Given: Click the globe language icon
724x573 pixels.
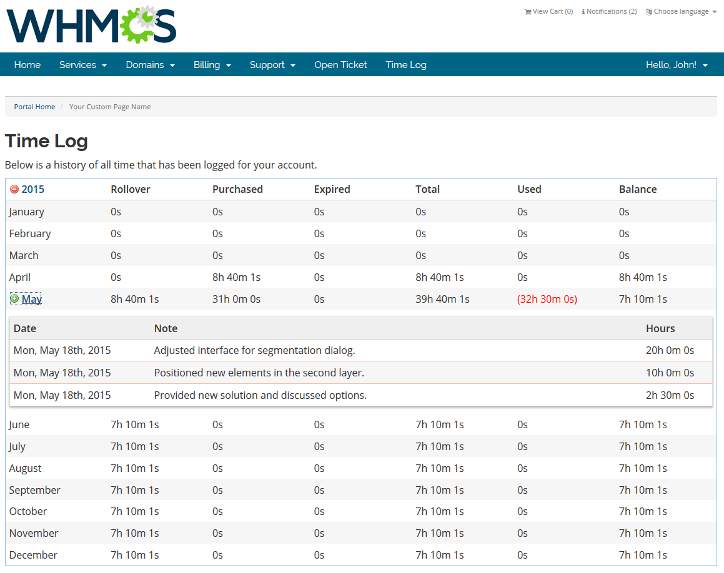Looking at the screenshot, I should coord(648,11).
